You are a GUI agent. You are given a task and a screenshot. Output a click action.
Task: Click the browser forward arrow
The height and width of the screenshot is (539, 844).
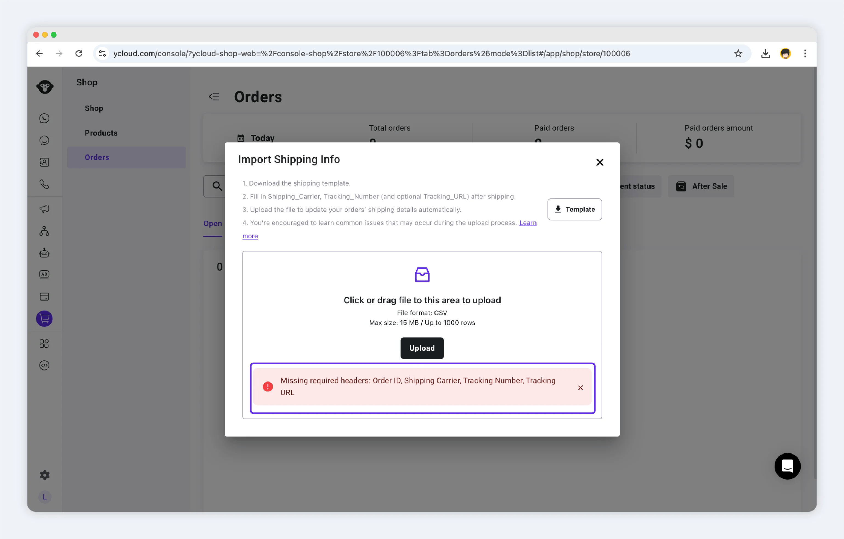pyautogui.click(x=59, y=53)
